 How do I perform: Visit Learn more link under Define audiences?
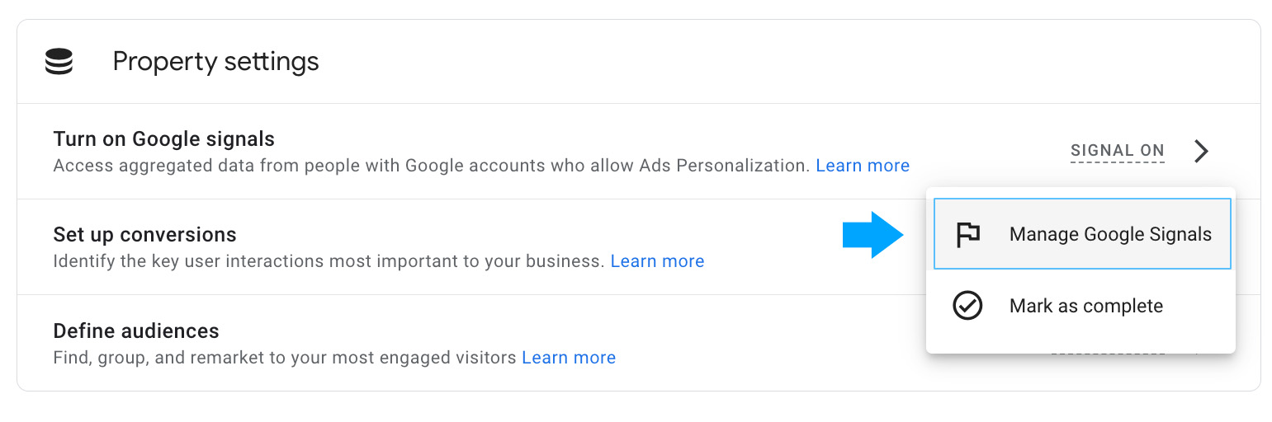click(569, 358)
